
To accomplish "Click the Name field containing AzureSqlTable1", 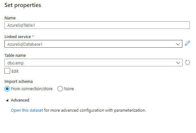I will (x=97, y=25).
